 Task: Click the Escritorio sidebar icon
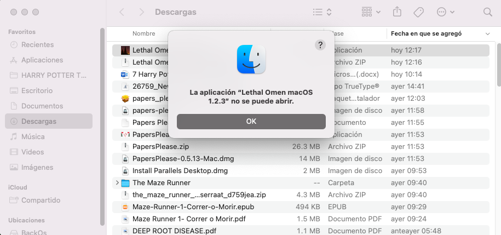coord(14,91)
